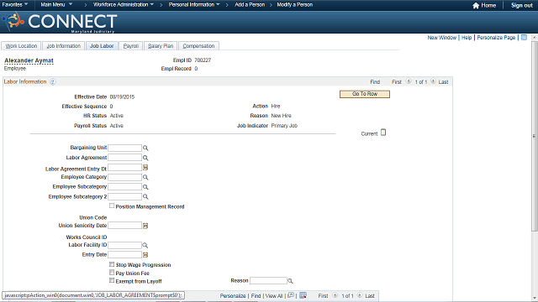This screenshot has height=302, width=538.
Task: Click the Sign out link
Action: pyautogui.click(x=522, y=6)
